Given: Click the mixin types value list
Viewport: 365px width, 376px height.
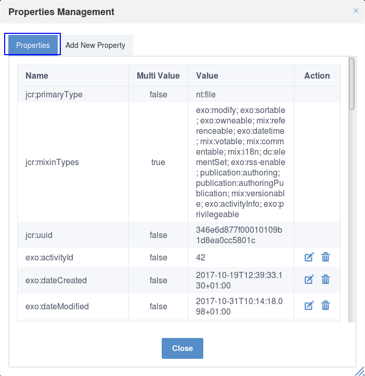Looking at the screenshot, I should click(x=241, y=162).
